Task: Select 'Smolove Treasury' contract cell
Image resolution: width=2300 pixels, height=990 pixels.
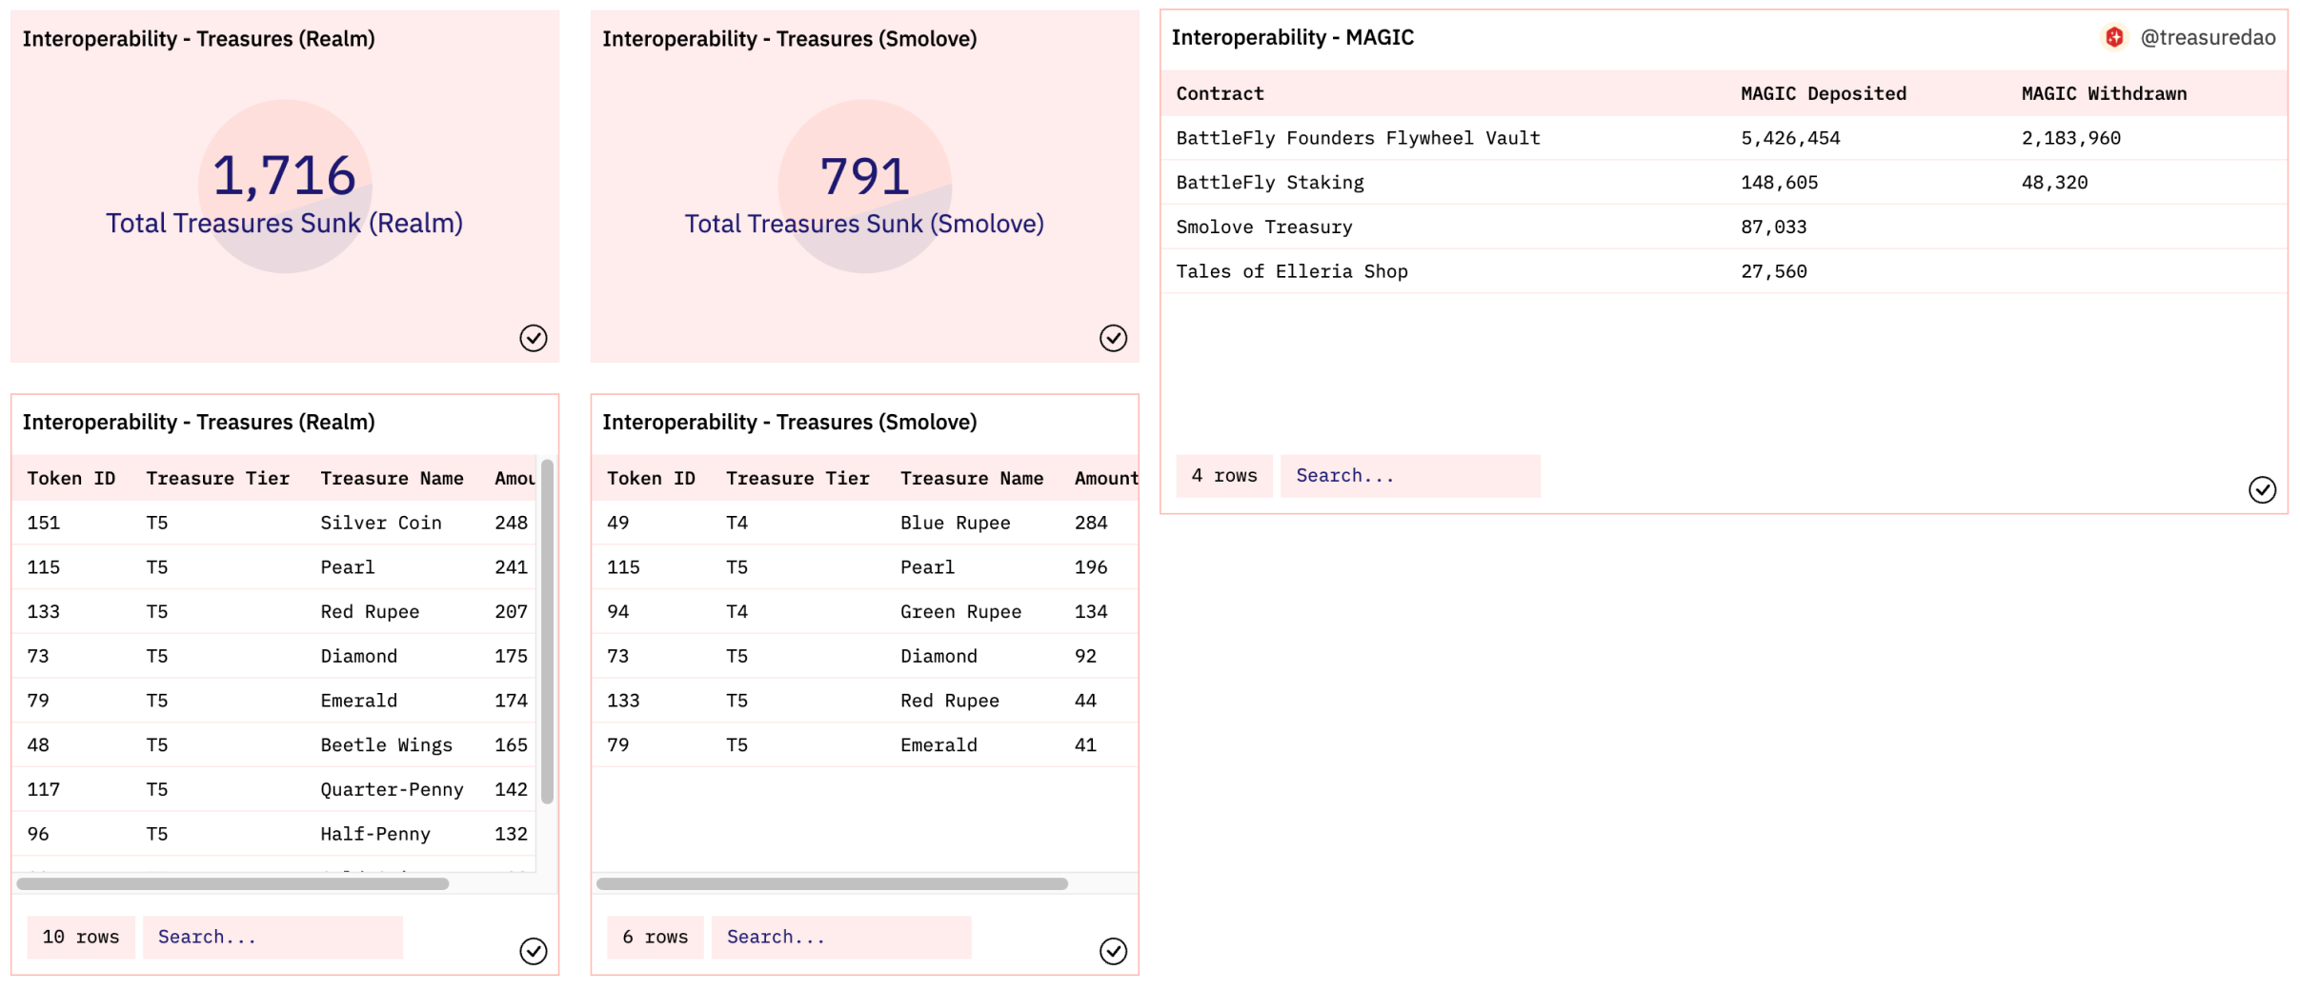Action: 1263,227
